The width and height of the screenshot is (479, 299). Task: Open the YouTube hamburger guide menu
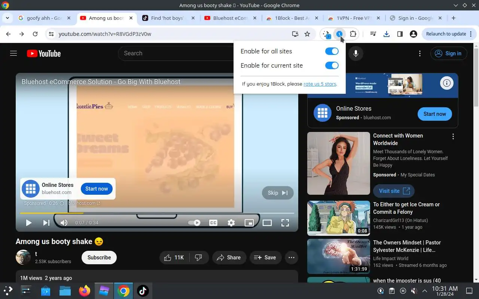point(13,53)
